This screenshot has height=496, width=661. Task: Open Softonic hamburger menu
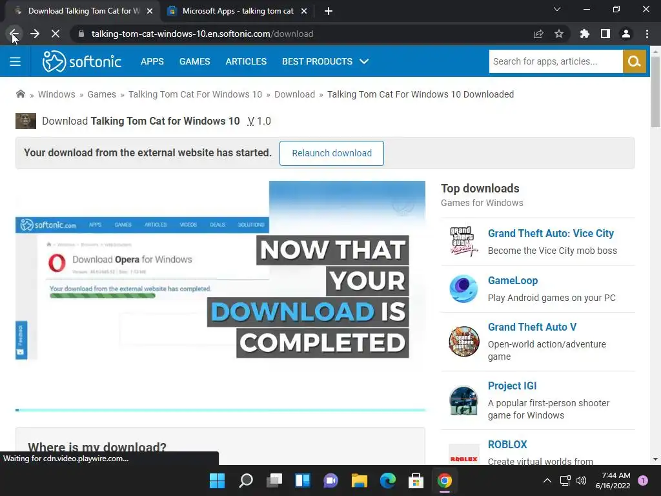[x=15, y=61]
